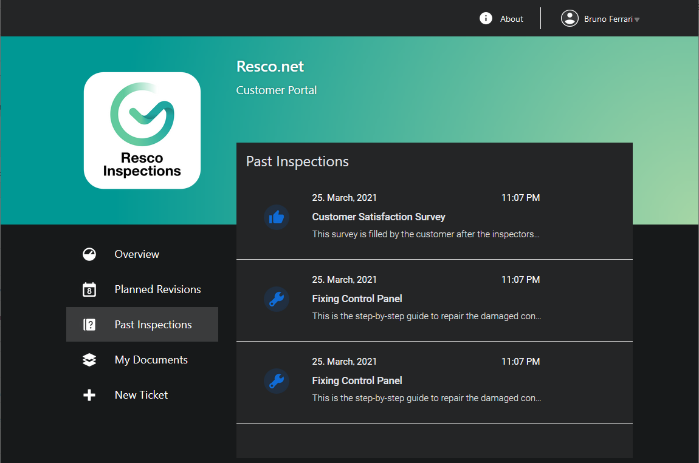Click the New Ticket plus icon
Viewport: 699px width, 463px height.
coord(89,395)
